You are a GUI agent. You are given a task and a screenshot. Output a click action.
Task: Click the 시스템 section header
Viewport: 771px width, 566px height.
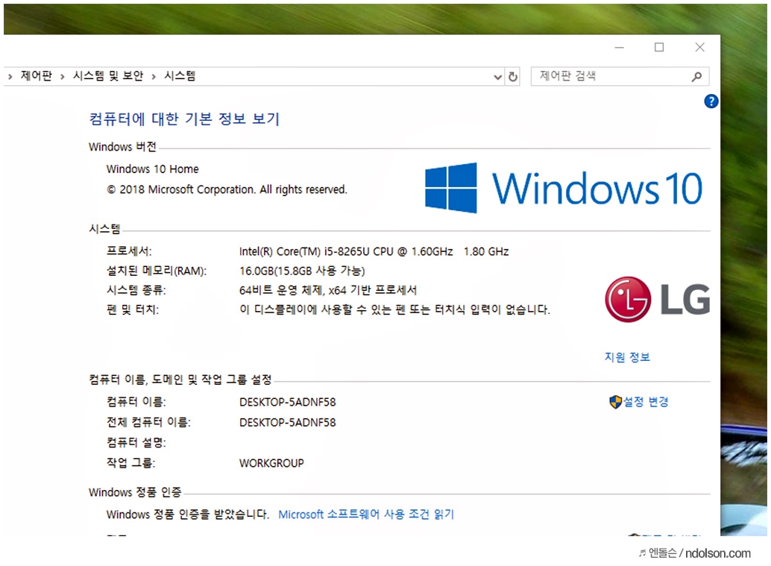click(104, 229)
